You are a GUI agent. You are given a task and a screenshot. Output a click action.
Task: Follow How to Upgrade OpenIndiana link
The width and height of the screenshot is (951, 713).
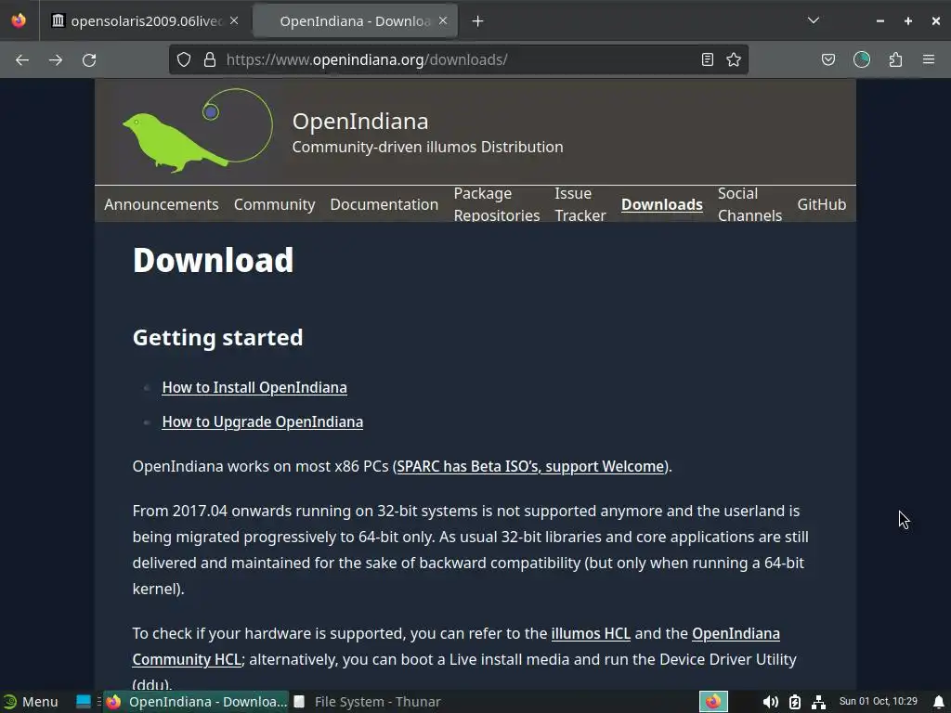click(262, 422)
